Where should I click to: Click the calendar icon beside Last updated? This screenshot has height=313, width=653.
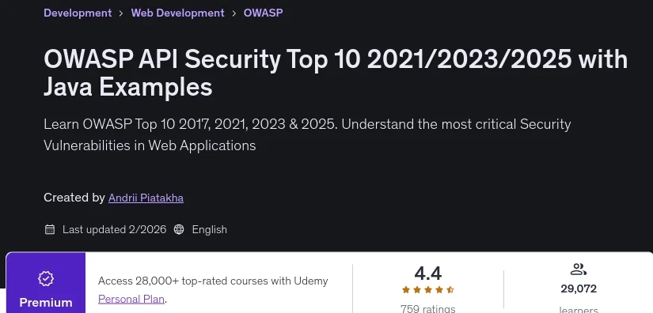(50, 229)
